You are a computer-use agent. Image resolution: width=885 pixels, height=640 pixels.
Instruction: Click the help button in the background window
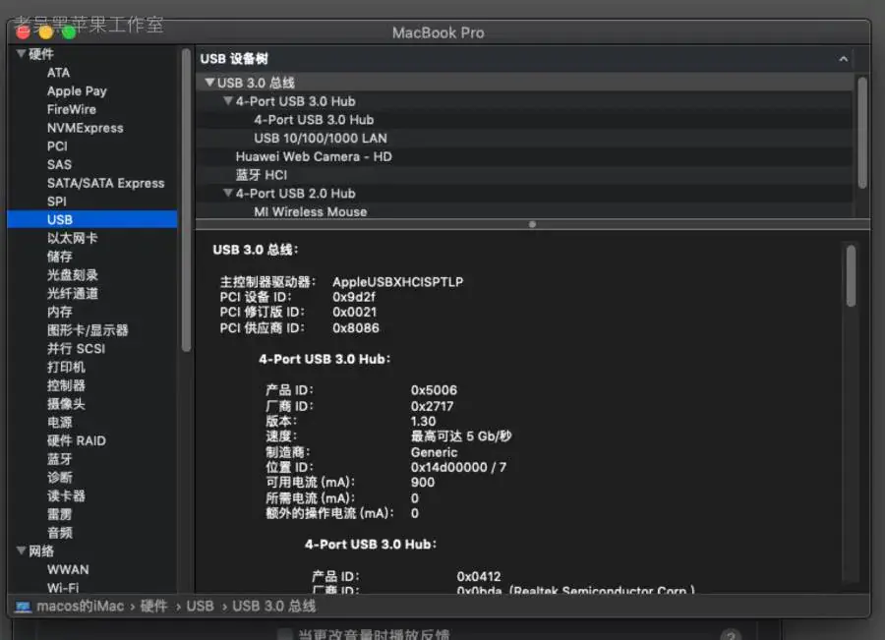(731, 635)
